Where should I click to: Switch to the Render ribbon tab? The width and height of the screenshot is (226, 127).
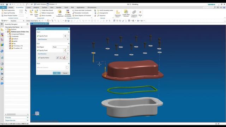click(59, 7)
